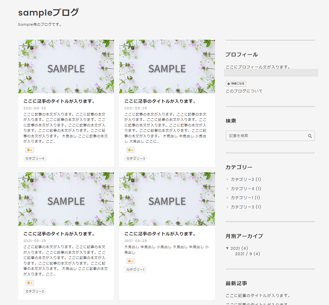Open first article under 最新記事
The width and height of the screenshot is (329, 305).
tap(258, 295)
